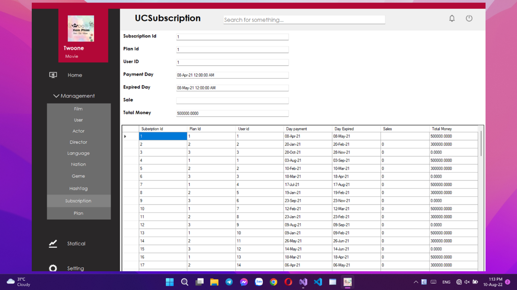Click the Total Money input field

[232, 113]
